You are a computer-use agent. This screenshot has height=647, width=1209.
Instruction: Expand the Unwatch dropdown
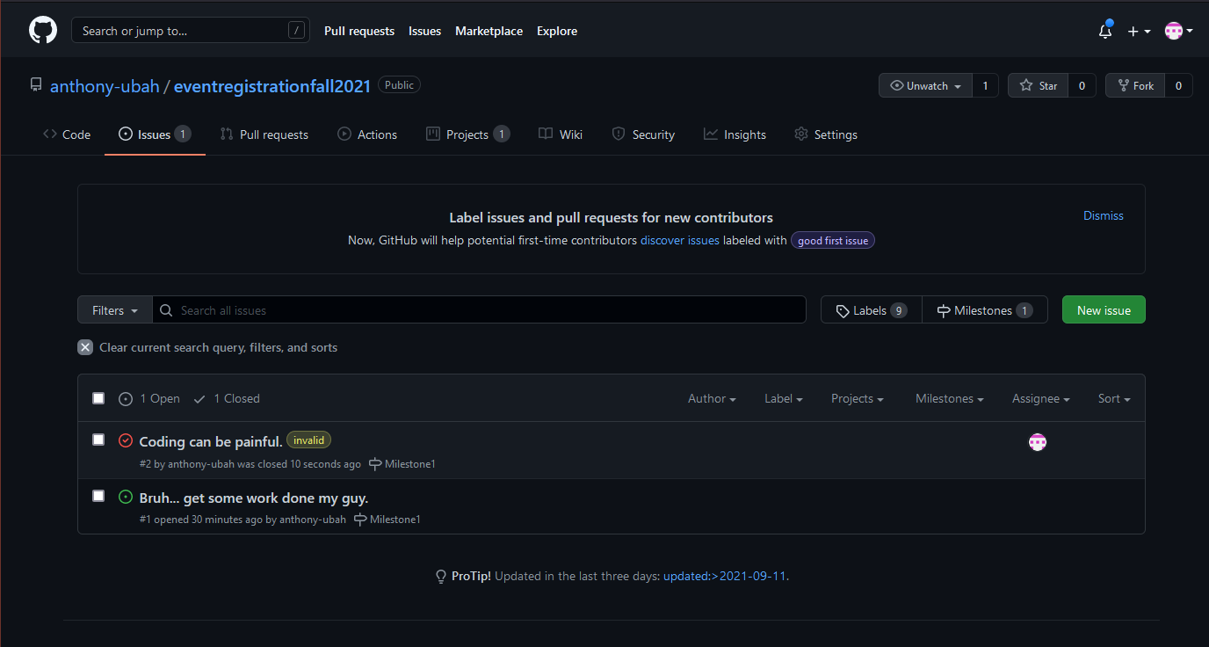926,85
